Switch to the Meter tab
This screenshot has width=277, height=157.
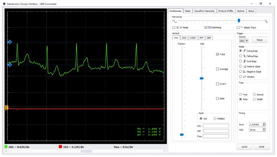[188, 11]
